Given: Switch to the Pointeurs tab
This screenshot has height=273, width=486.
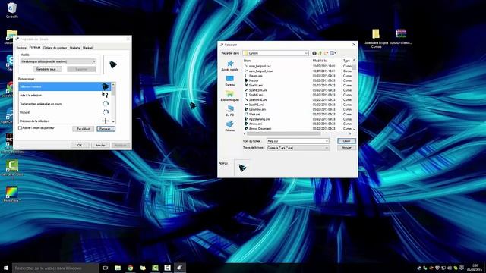Looking at the screenshot, I should point(35,47).
